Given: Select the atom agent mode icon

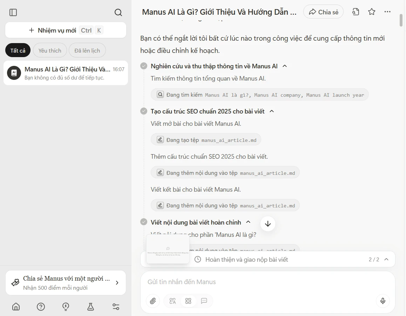Looking at the screenshot, I should pos(188,301).
